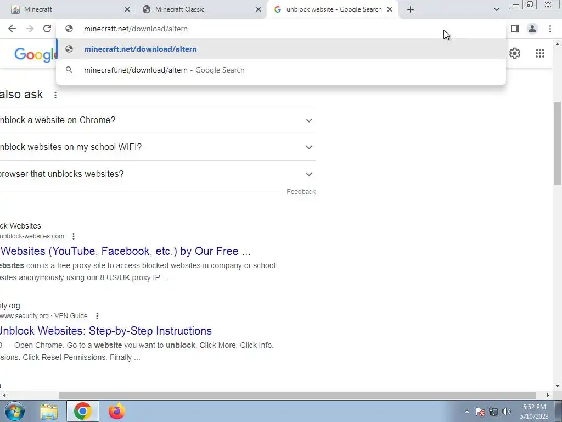This screenshot has width=562, height=422.
Task: Click the Feedback link
Action: (301, 192)
